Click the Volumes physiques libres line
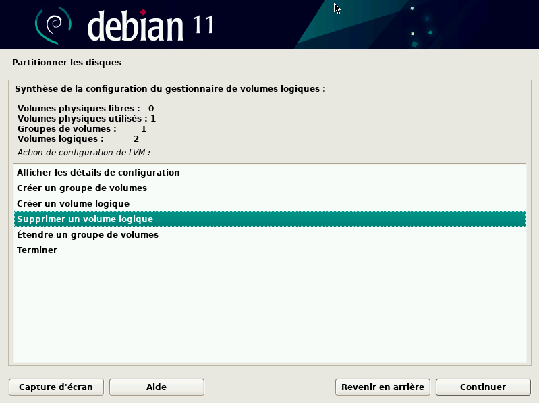 point(86,108)
